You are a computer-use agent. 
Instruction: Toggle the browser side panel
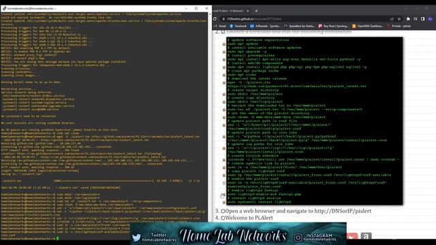coord(422,19)
